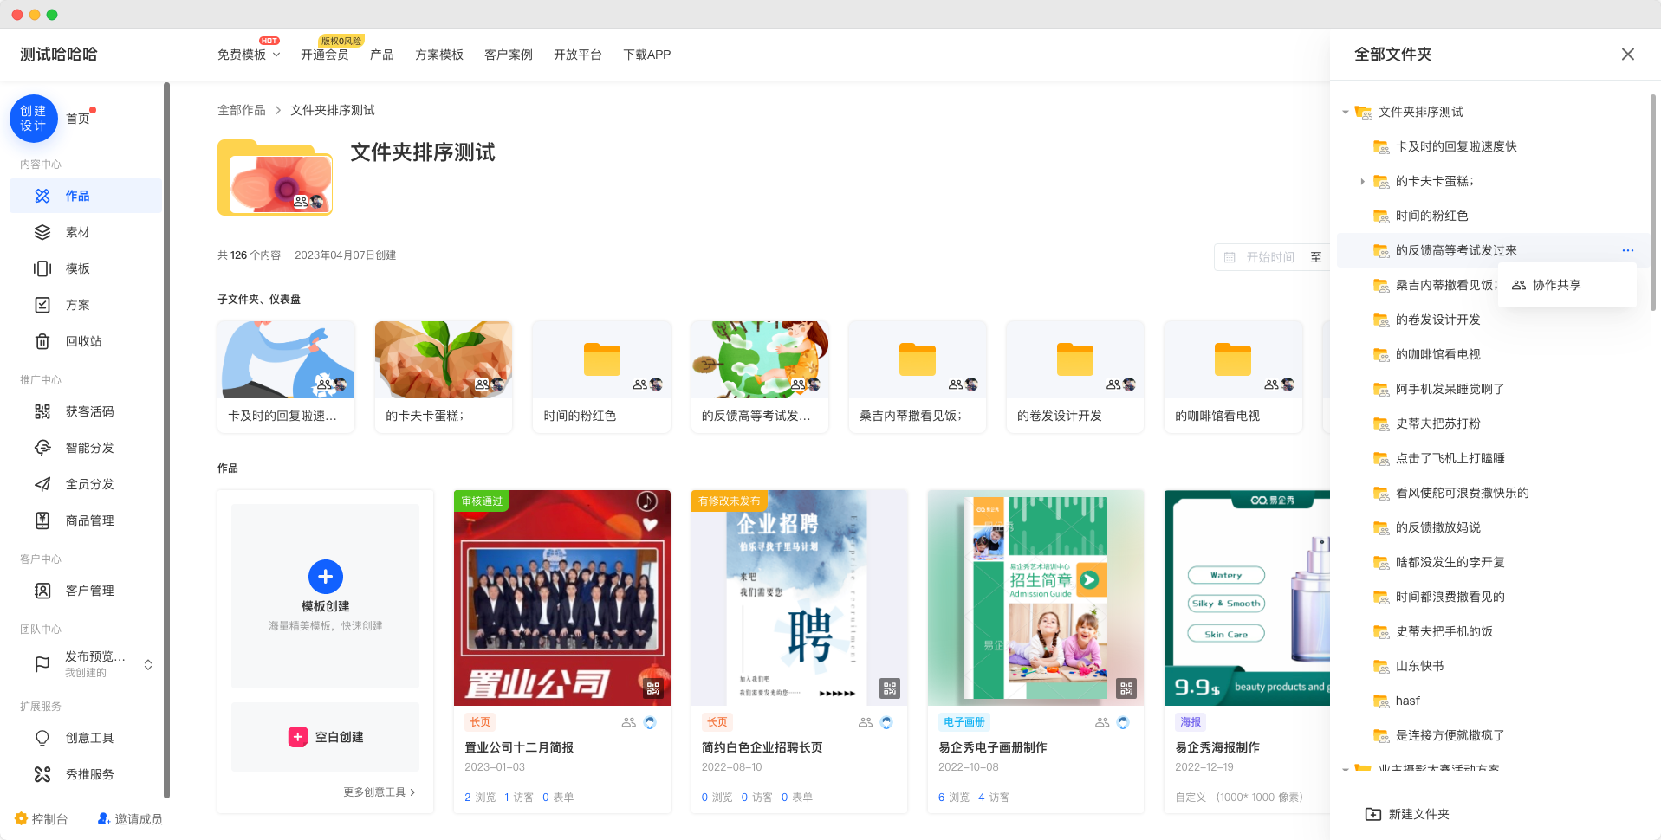Collapse the 文件夹排序测试 tree node
This screenshot has height=840, width=1661.
pos(1346,112)
